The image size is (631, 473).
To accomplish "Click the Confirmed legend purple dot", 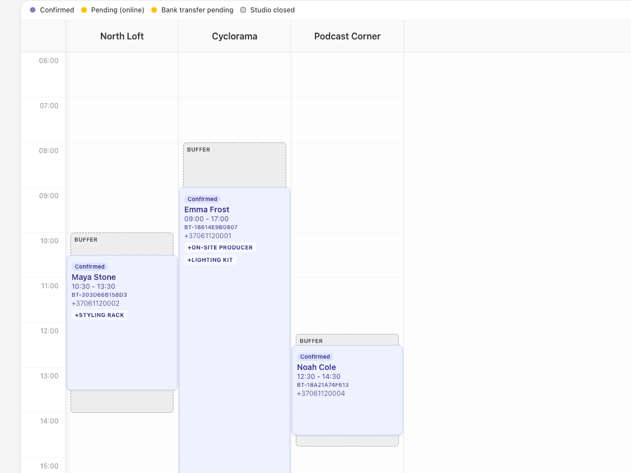I will coord(33,10).
